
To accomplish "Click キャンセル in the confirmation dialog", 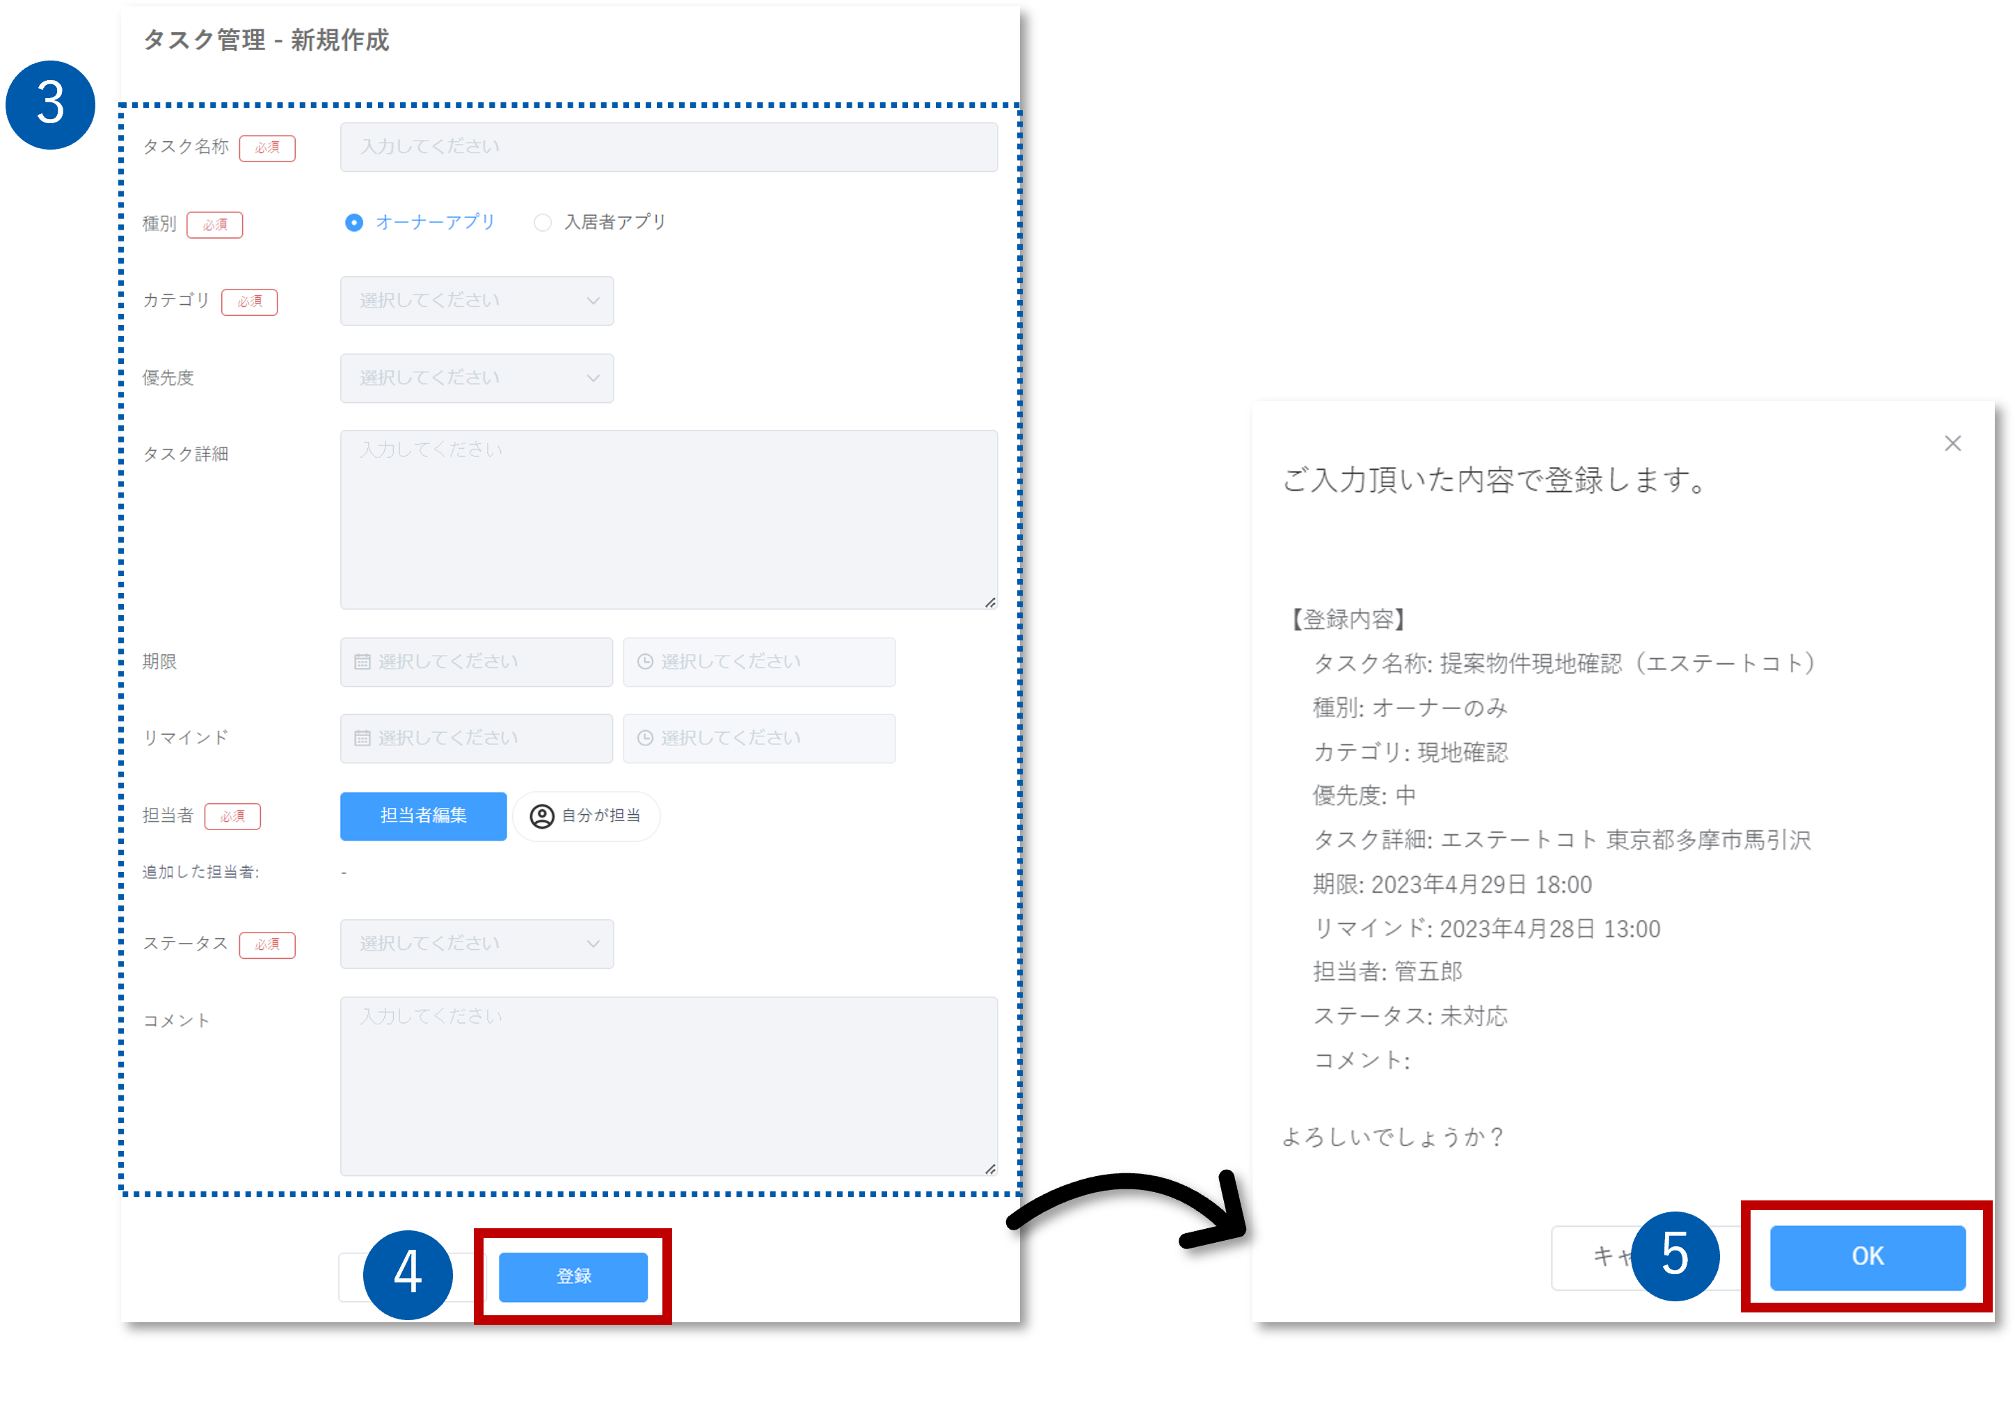I will [x=1591, y=1257].
